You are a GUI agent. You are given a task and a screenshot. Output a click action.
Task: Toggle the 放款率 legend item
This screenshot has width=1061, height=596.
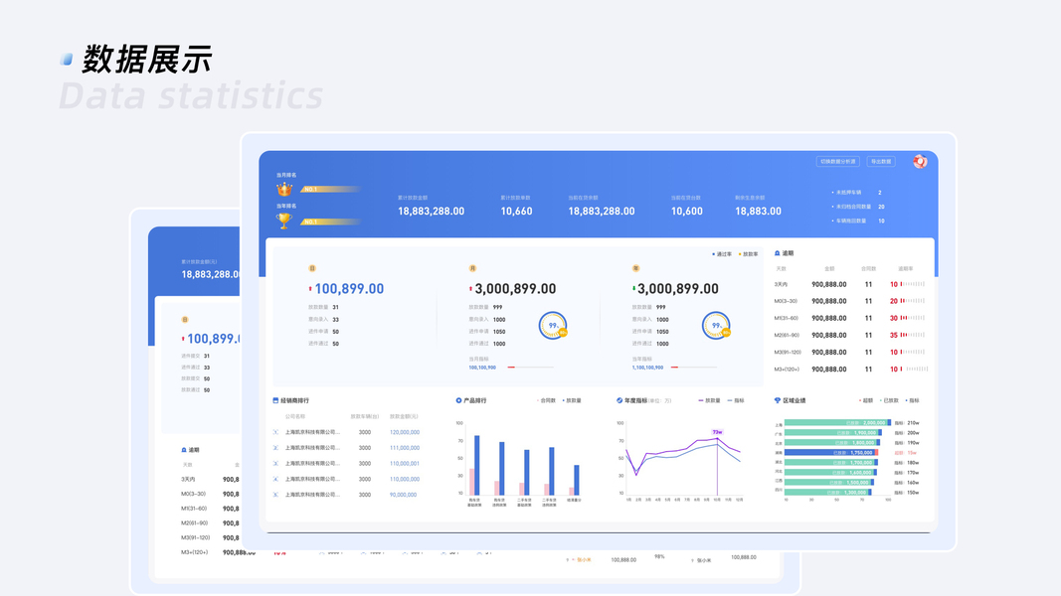[749, 254]
